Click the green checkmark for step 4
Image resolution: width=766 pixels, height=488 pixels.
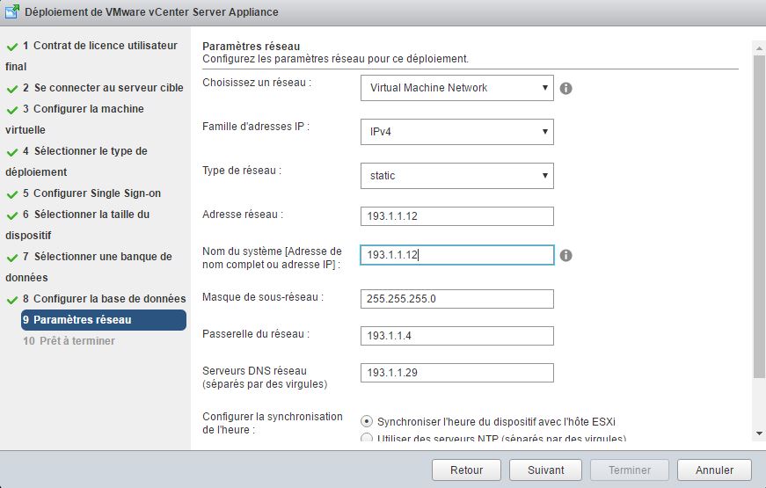coord(12,152)
